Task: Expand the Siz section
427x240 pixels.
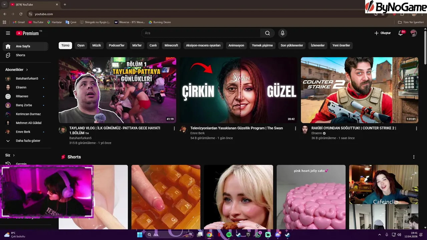Action: 10,155
